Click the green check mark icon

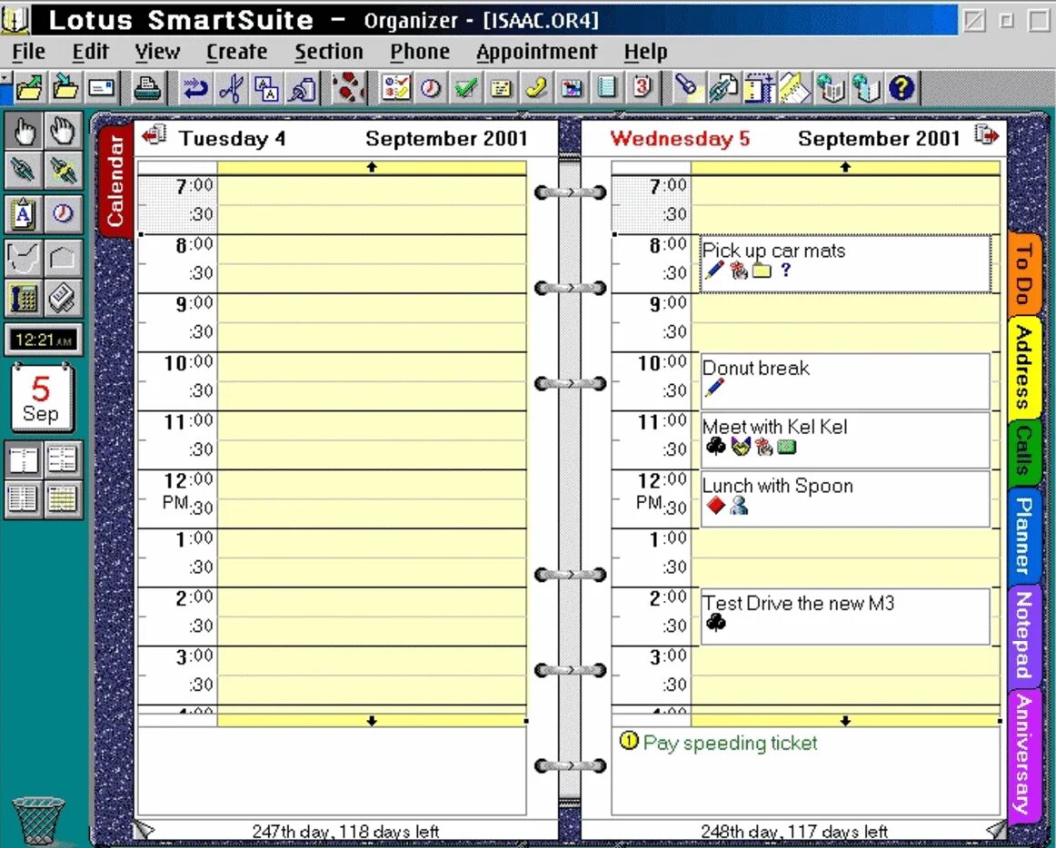[x=466, y=88]
